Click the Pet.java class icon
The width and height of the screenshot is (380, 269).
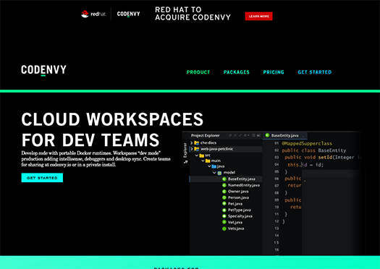coord(224,204)
